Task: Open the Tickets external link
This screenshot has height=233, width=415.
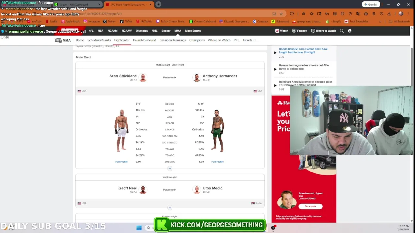Action: 249,40
